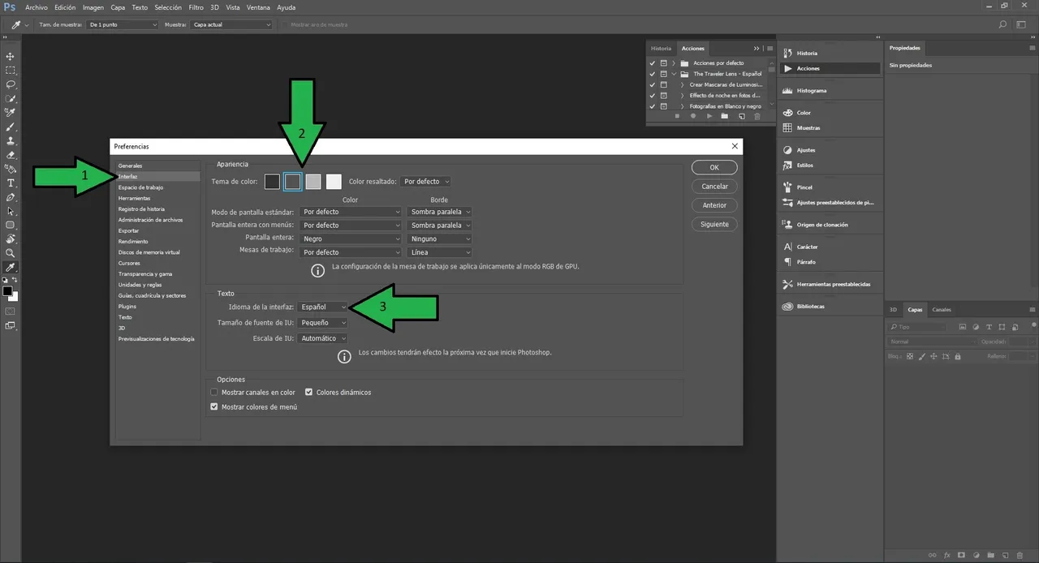
Task: Choose the light gray color theme swatch
Action: [313, 182]
